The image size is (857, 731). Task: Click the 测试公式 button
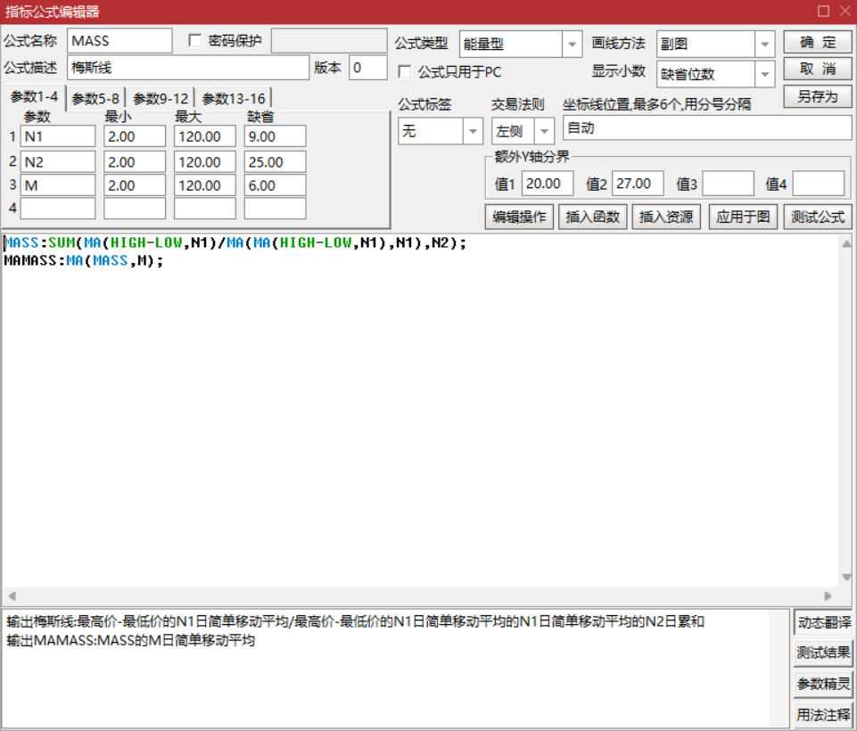click(818, 217)
